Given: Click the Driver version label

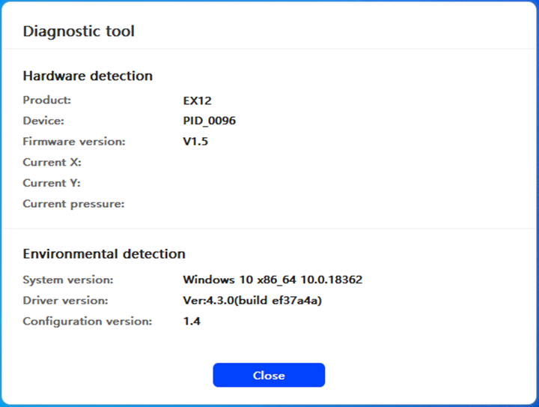Looking at the screenshot, I should tap(65, 301).
